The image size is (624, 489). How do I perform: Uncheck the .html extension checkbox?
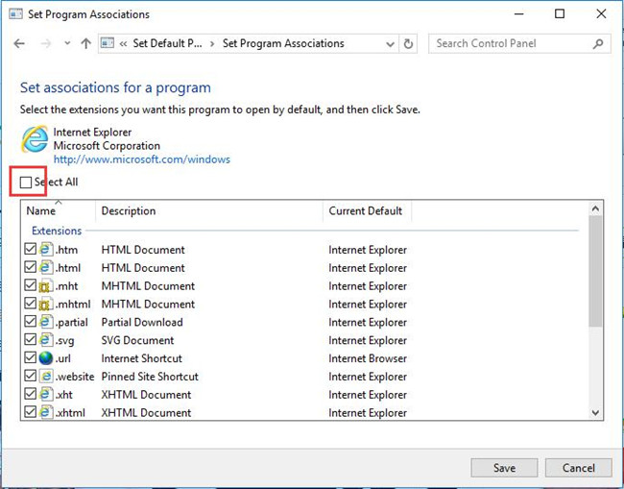coord(31,267)
